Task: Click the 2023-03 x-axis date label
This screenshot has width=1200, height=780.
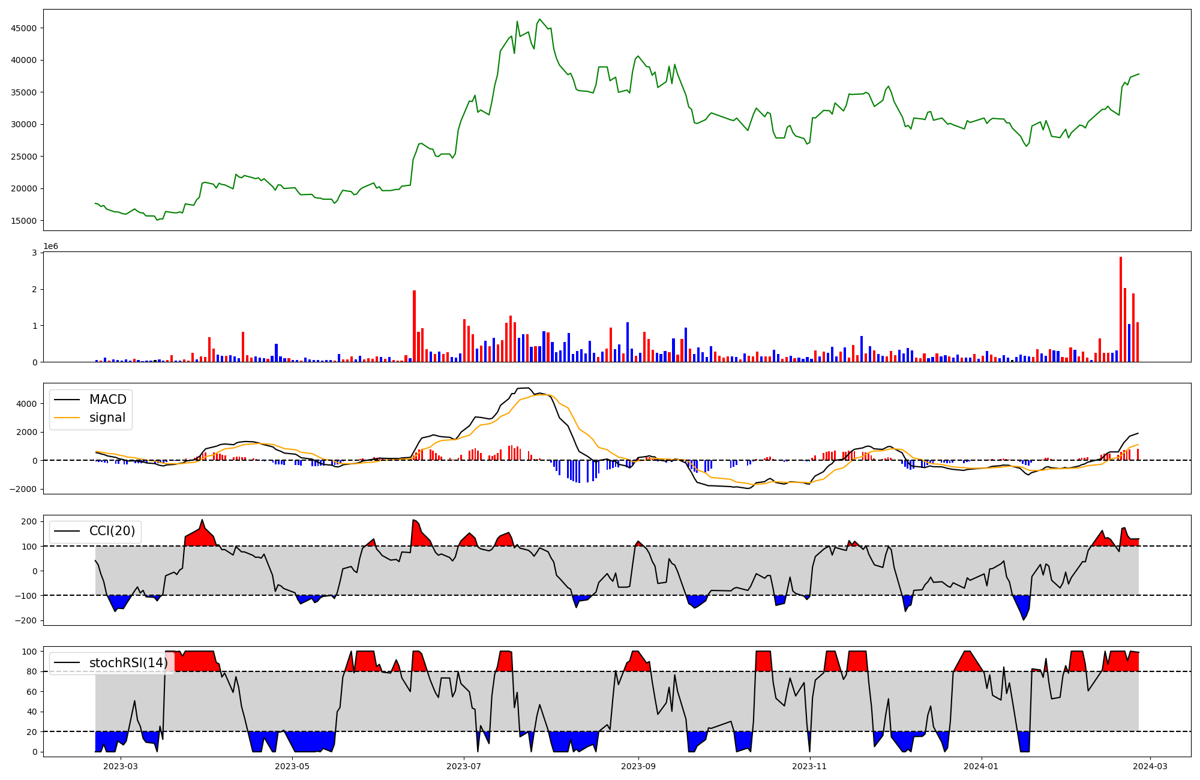Action: [x=121, y=766]
